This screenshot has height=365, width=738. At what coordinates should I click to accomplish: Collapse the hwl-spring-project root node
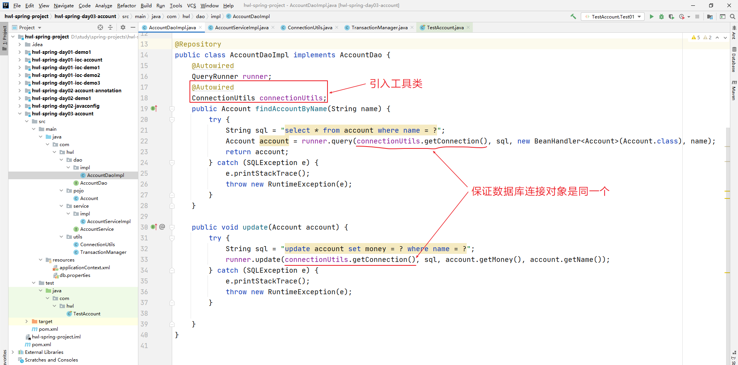(13, 37)
